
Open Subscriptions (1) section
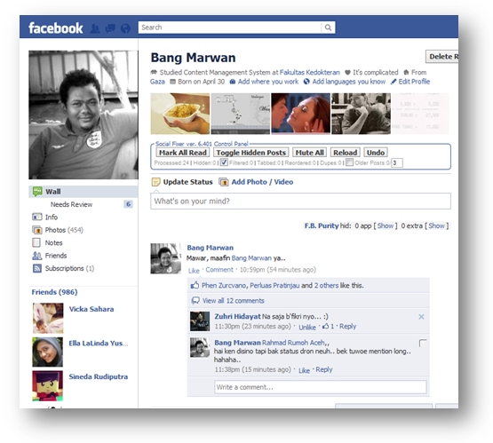[69, 268]
